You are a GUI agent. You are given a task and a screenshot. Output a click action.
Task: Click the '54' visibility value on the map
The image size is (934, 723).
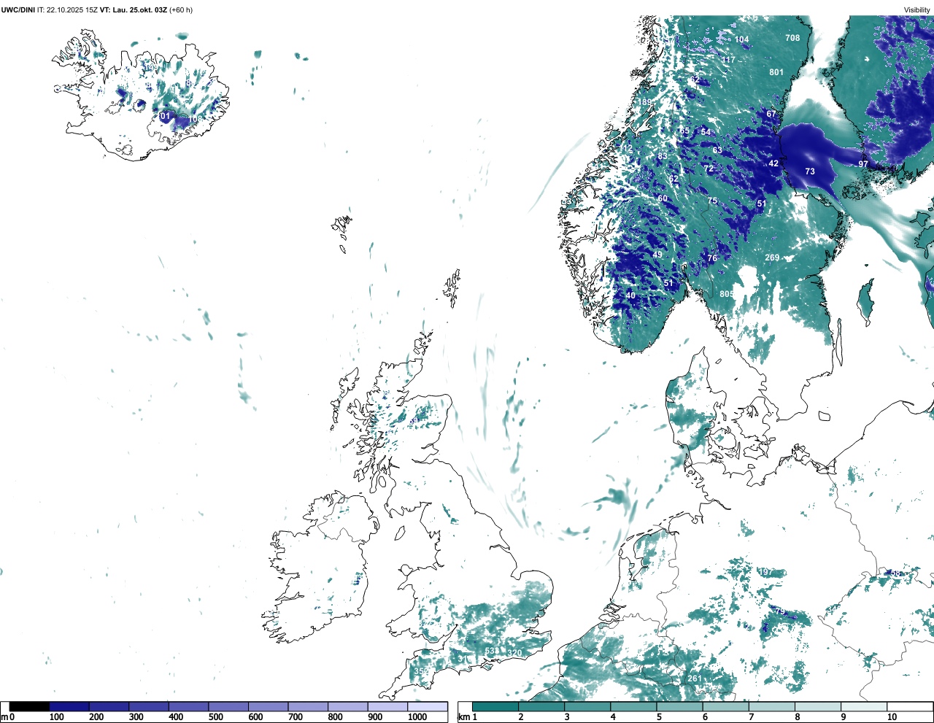point(706,132)
